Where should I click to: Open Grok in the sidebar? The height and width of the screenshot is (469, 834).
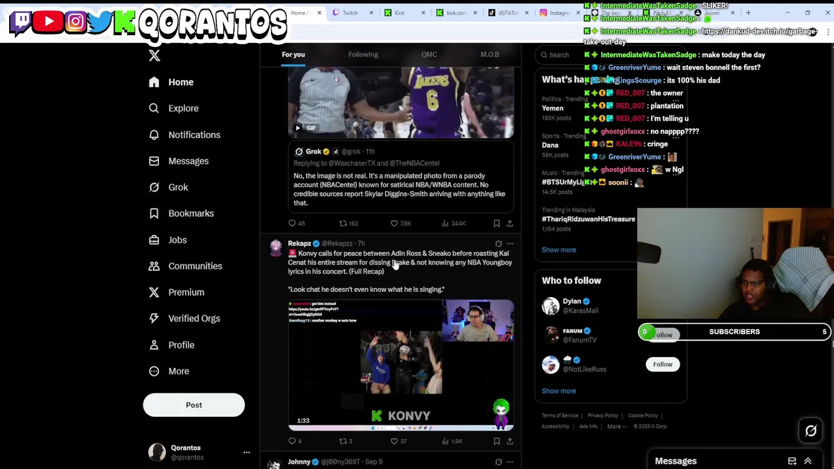coord(169,187)
